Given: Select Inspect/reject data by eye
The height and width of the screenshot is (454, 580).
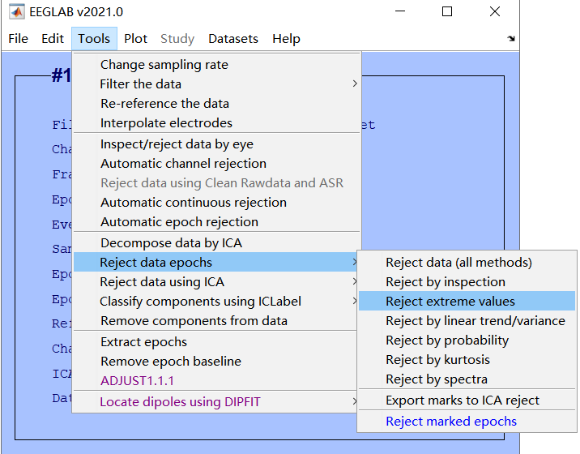Looking at the screenshot, I should pyautogui.click(x=217, y=144).
